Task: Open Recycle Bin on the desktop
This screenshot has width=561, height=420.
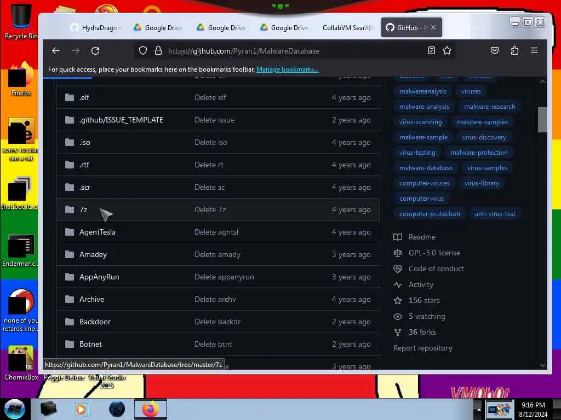Action: click(20, 21)
